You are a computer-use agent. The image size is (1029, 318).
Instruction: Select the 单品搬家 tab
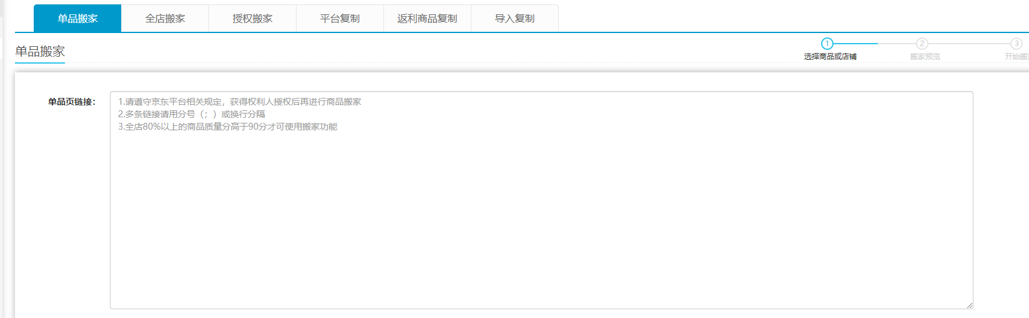[77, 19]
